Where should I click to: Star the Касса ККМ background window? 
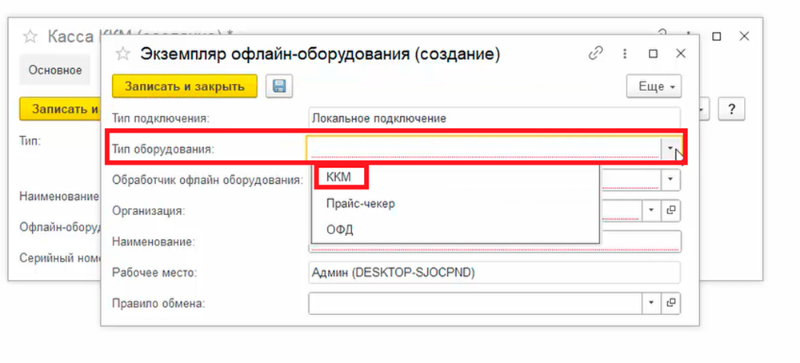pyautogui.click(x=30, y=37)
